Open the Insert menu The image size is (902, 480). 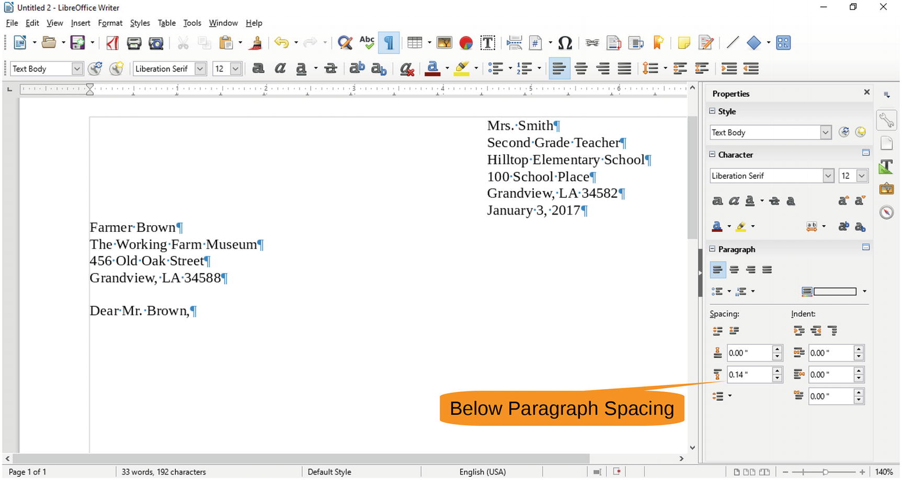tap(81, 23)
